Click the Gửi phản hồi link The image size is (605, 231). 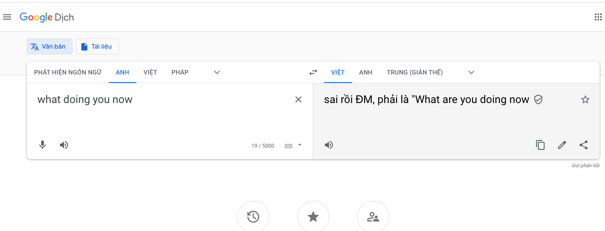(585, 166)
